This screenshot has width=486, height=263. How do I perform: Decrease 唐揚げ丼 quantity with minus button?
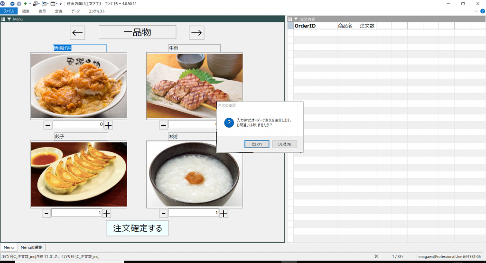pyautogui.click(x=48, y=125)
